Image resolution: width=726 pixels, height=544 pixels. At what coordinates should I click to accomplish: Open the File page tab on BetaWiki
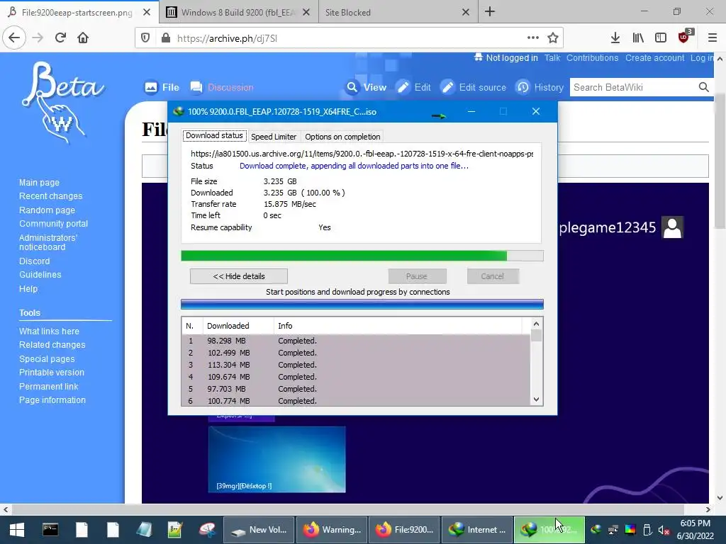pyautogui.click(x=162, y=87)
